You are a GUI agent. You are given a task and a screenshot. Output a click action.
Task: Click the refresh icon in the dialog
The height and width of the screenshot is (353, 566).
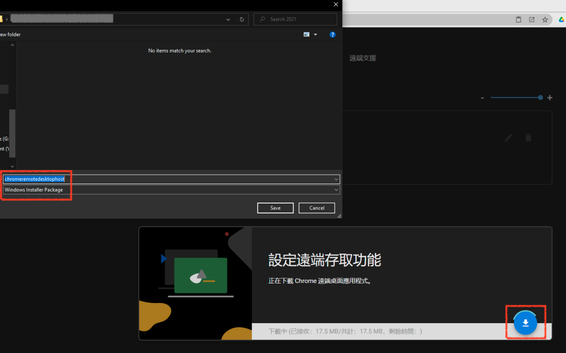pyautogui.click(x=241, y=19)
